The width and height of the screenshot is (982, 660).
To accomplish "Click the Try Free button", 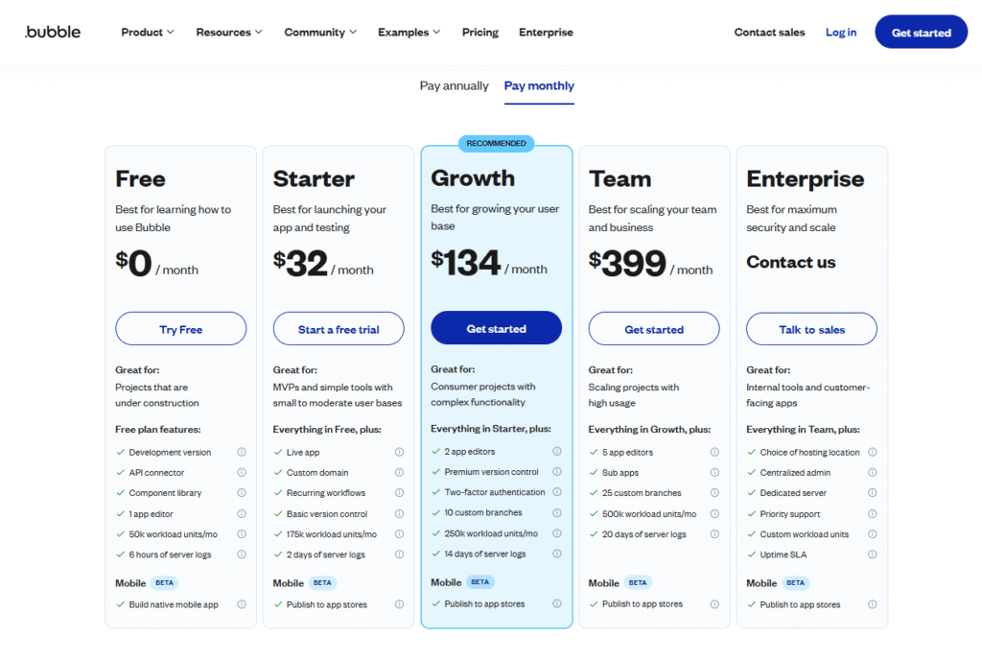I will [x=180, y=329].
